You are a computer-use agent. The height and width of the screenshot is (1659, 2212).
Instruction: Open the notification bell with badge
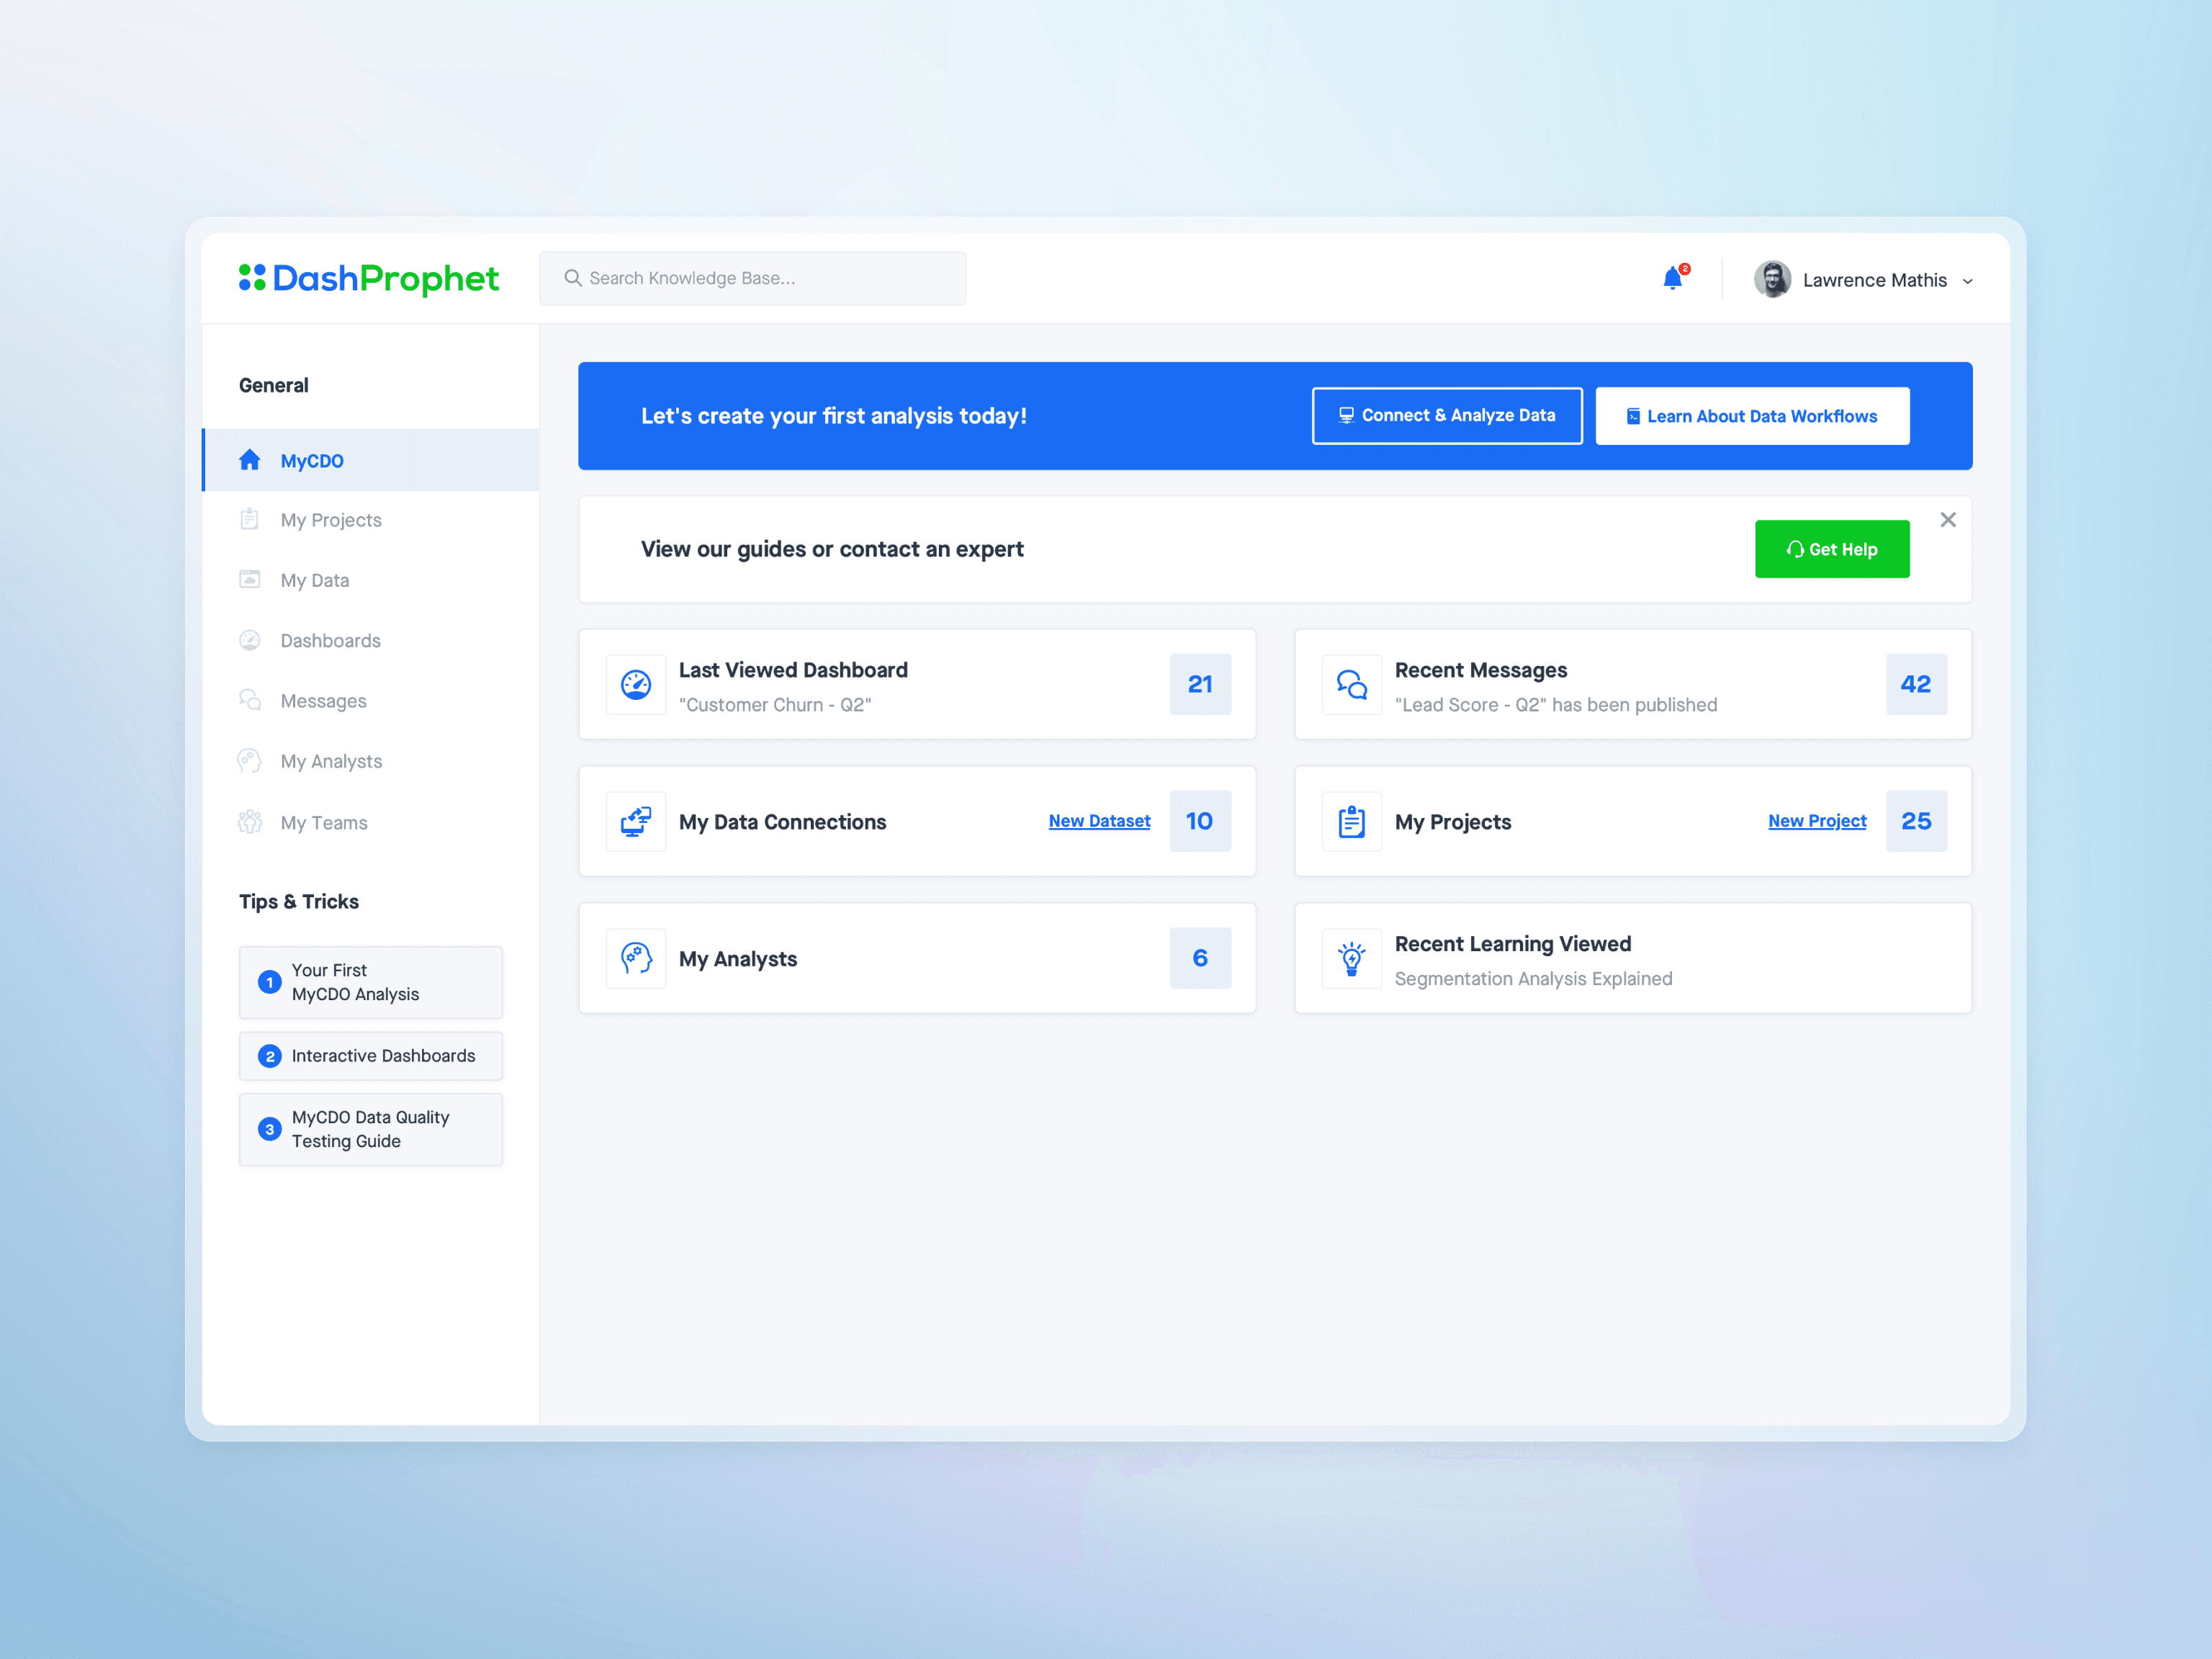1673,279
